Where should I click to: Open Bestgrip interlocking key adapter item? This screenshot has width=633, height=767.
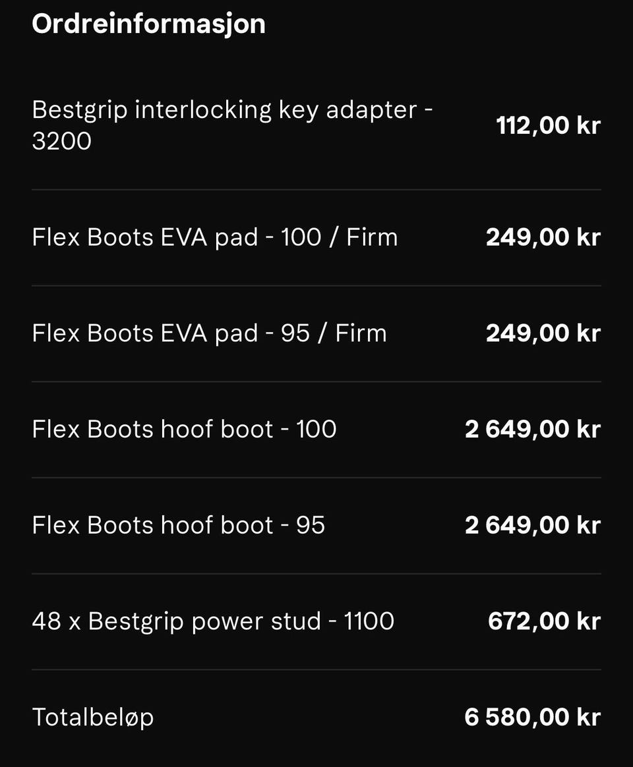click(x=233, y=125)
